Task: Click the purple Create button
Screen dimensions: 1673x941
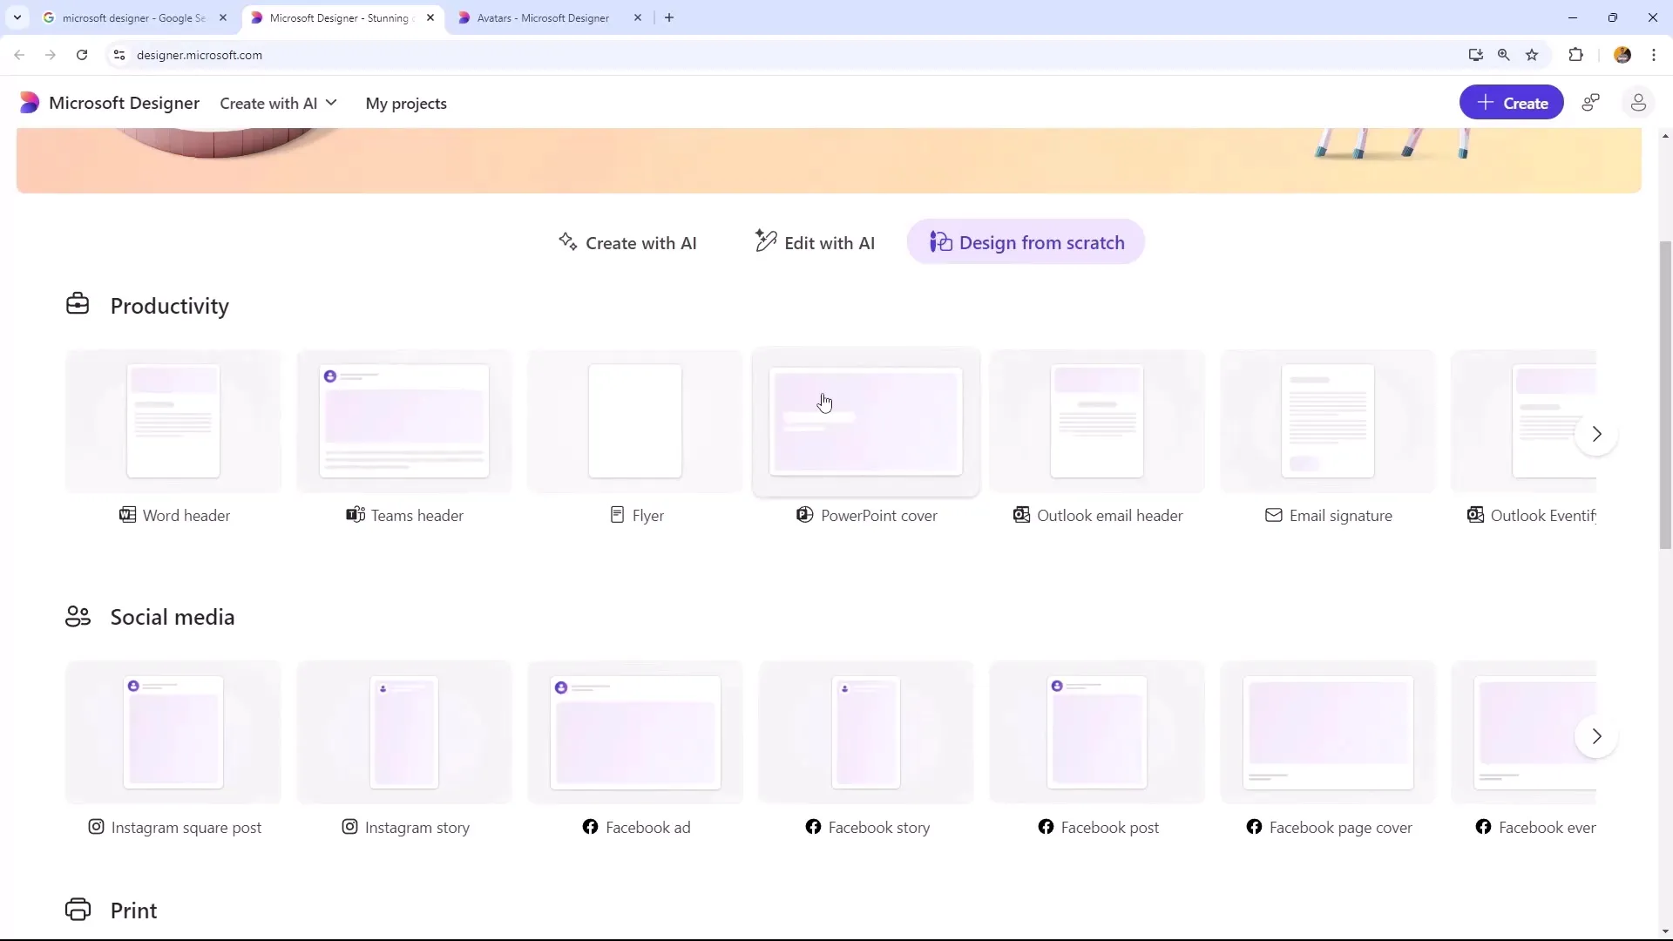Action: [1511, 103]
